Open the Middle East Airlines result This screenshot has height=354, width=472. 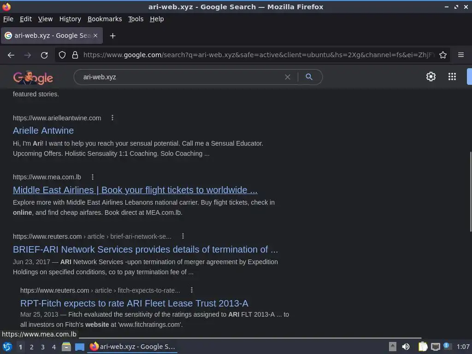[135, 190]
